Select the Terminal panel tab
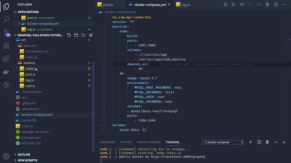This screenshot has height=163, width=291. tap(173, 142)
